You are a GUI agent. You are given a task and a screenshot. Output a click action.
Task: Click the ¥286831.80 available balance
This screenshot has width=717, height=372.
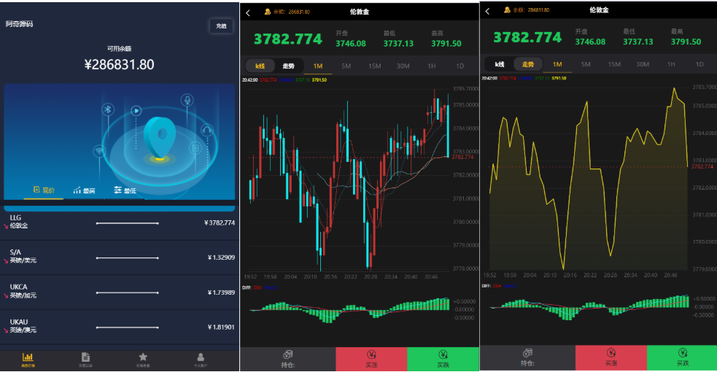pos(120,64)
